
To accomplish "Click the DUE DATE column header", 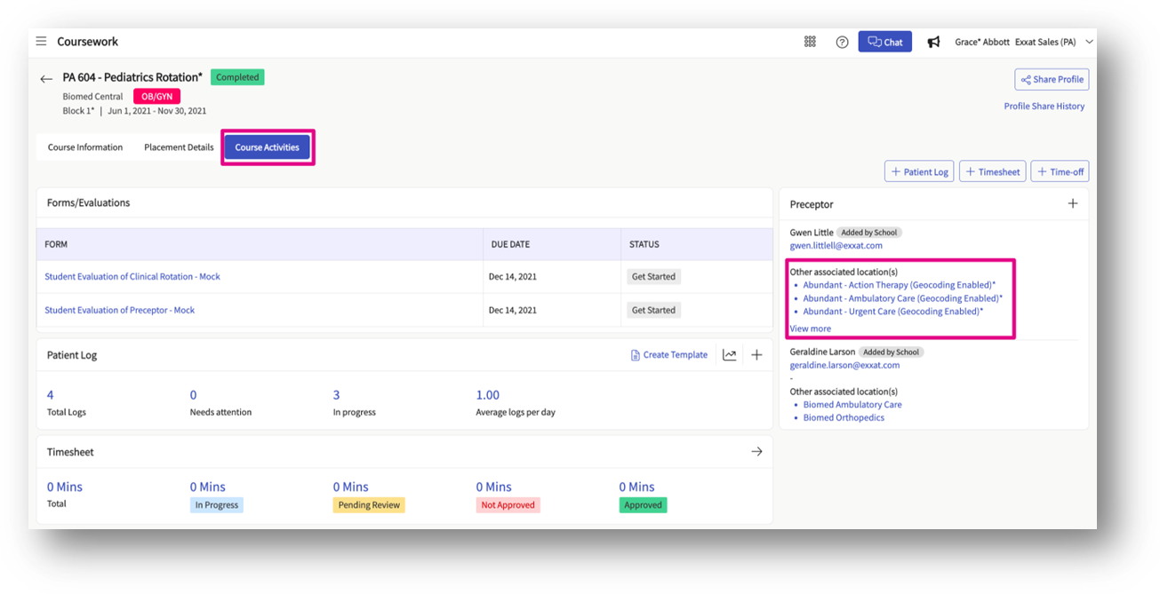I will click(x=512, y=244).
